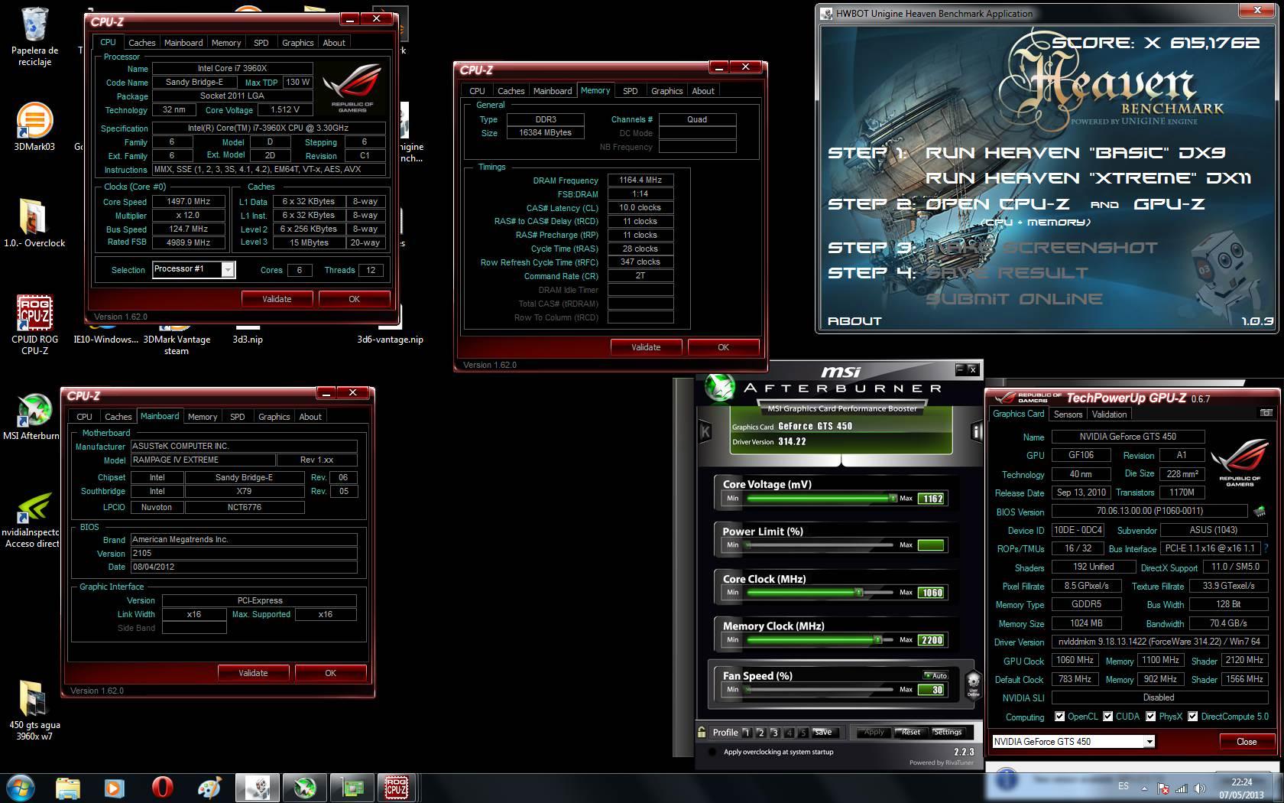Toggle CUDA checkbox in GPU-Z
Viewport: 1284px width, 803px height.
1107,717
